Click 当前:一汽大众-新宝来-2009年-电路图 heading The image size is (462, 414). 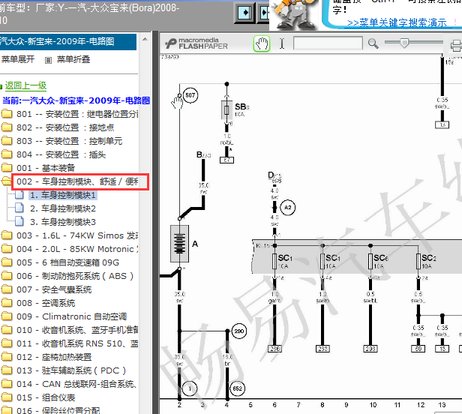click(76, 100)
